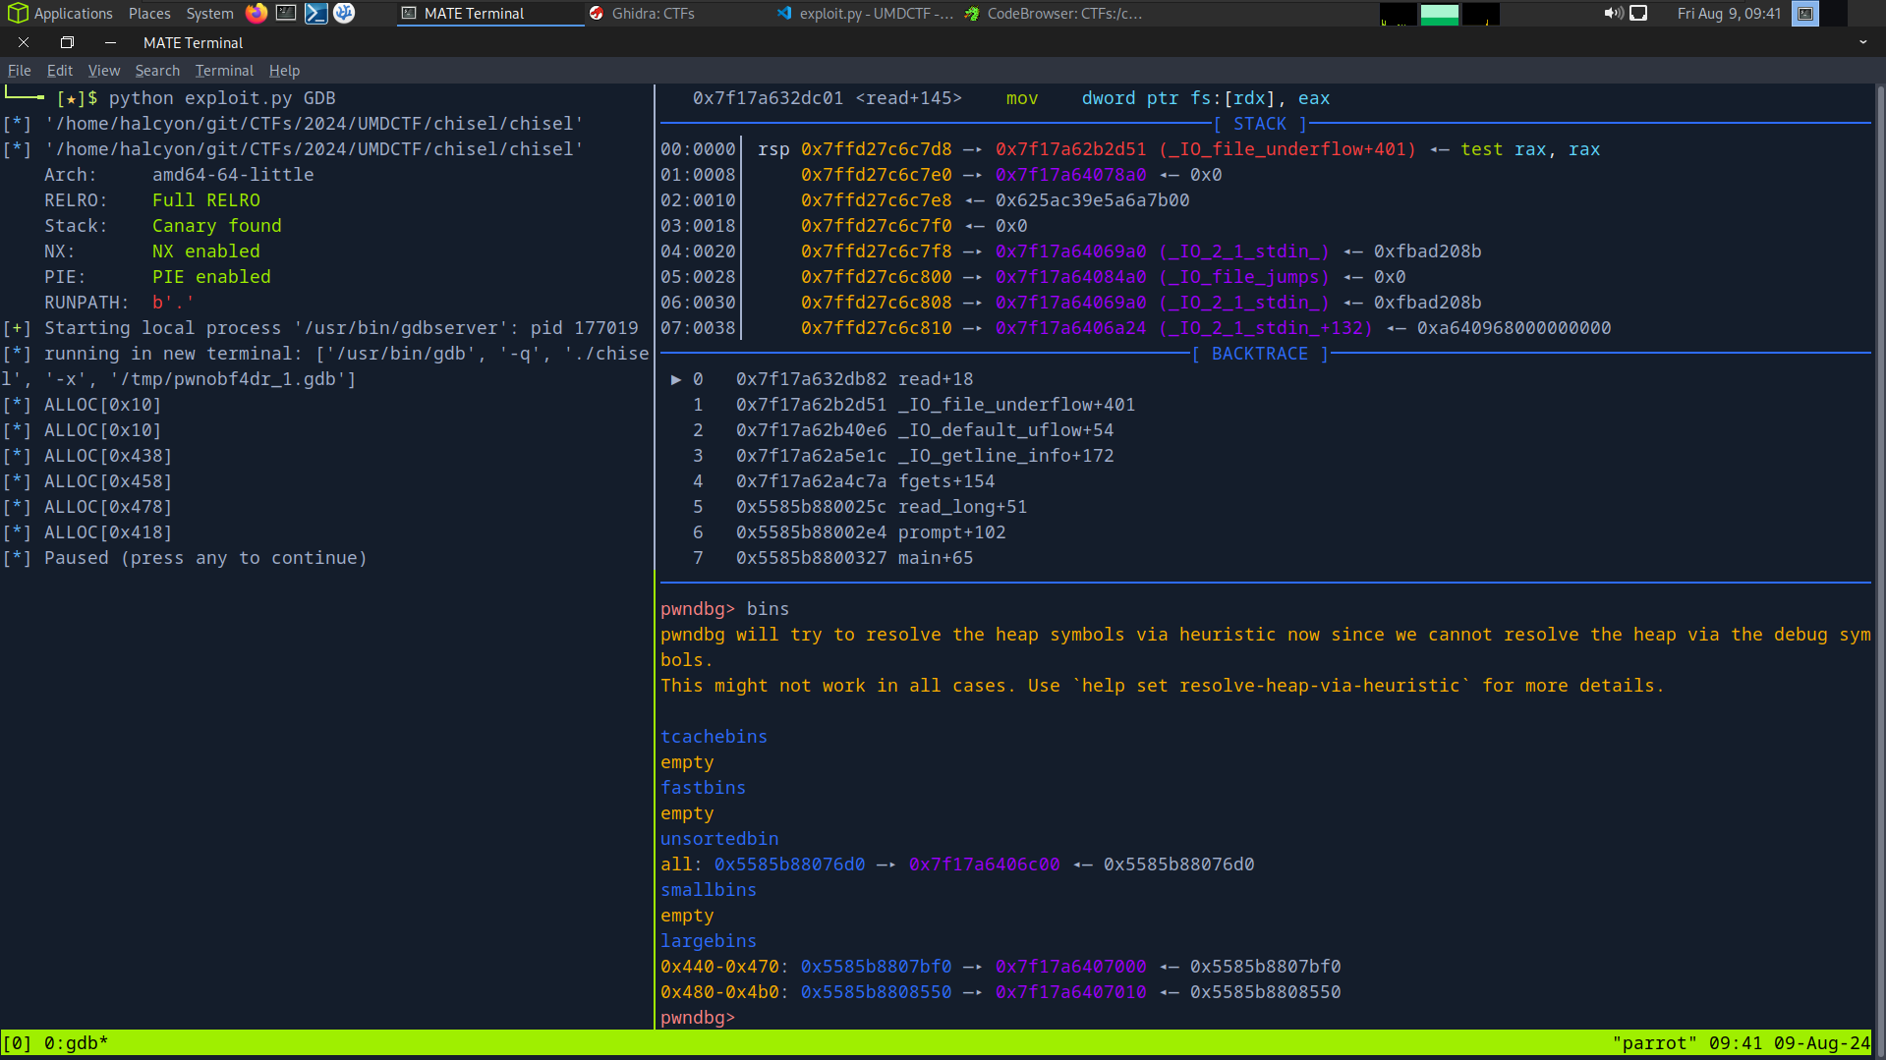Open the terminal Help menu
1886x1060 pixels.
point(284,71)
